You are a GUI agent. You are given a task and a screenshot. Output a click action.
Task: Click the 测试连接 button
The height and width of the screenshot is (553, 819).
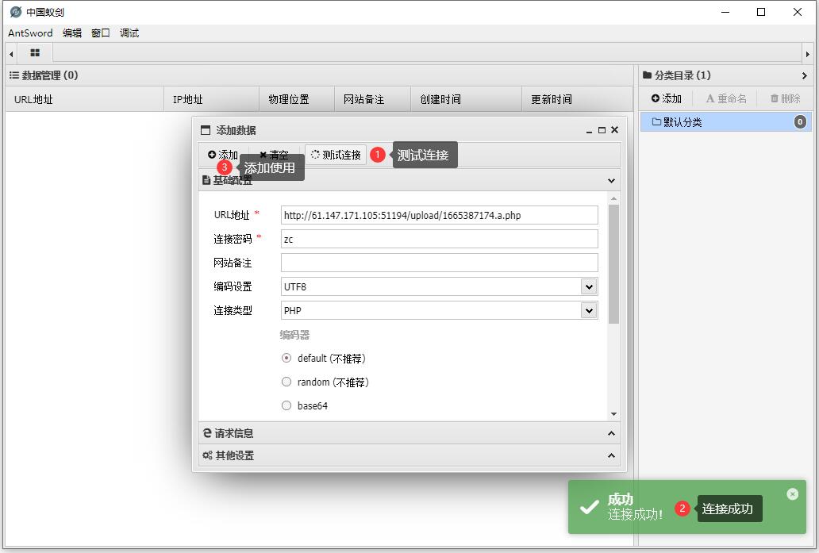(x=336, y=155)
